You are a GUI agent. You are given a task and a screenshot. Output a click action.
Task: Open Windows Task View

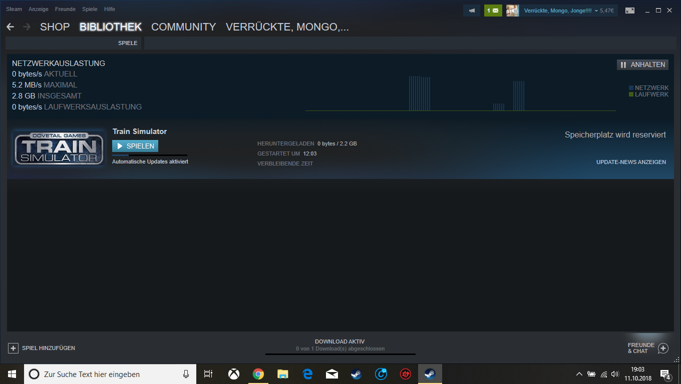click(x=208, y=374)
